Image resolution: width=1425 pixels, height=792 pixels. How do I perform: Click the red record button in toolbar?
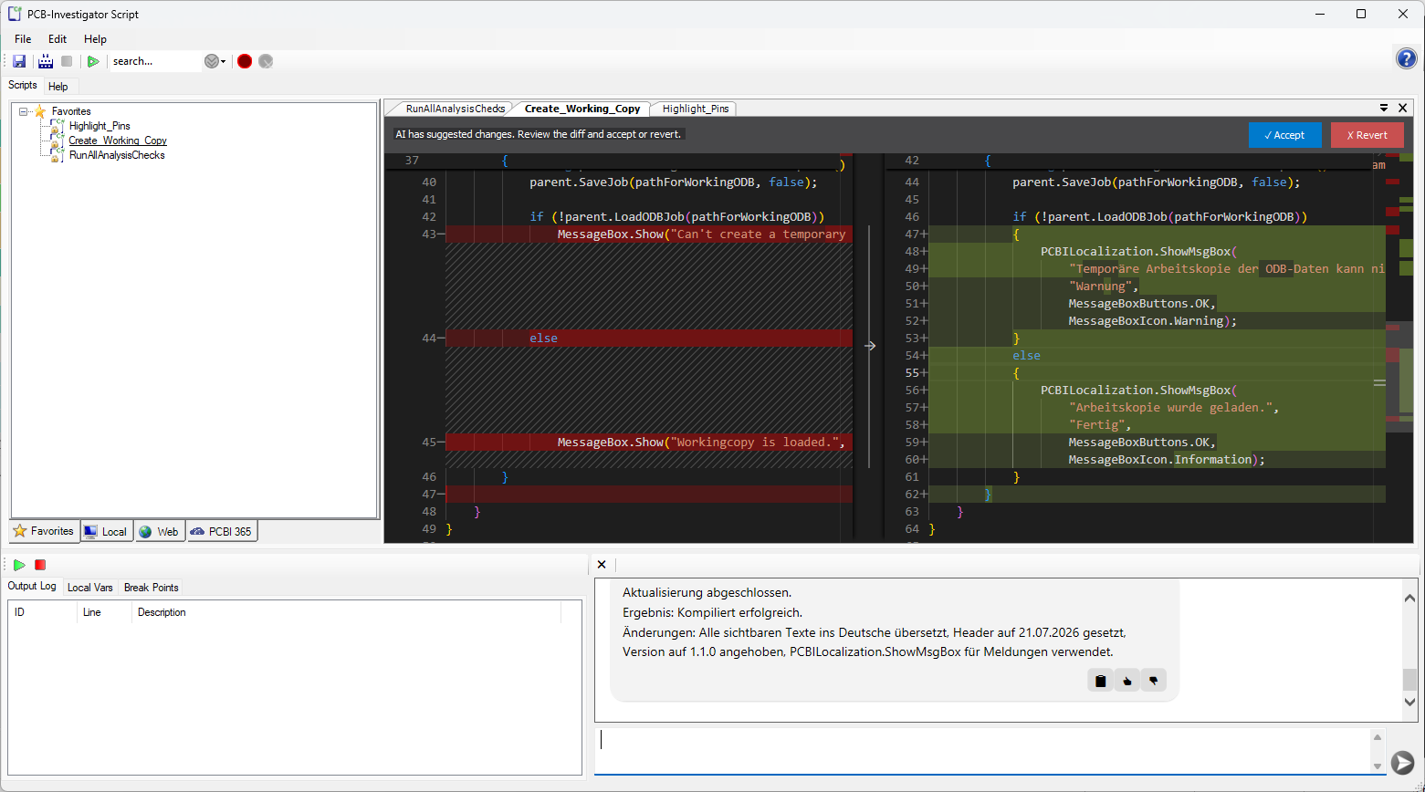(x=245, y=61)
